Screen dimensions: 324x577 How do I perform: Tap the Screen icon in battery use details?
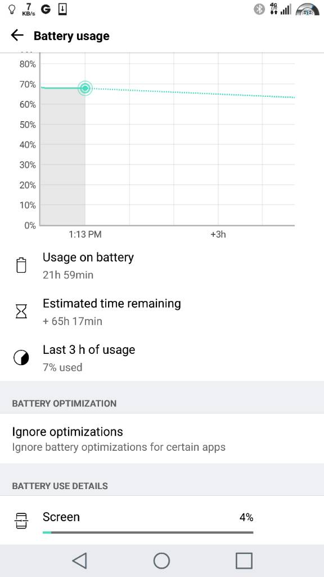(21, 520)
